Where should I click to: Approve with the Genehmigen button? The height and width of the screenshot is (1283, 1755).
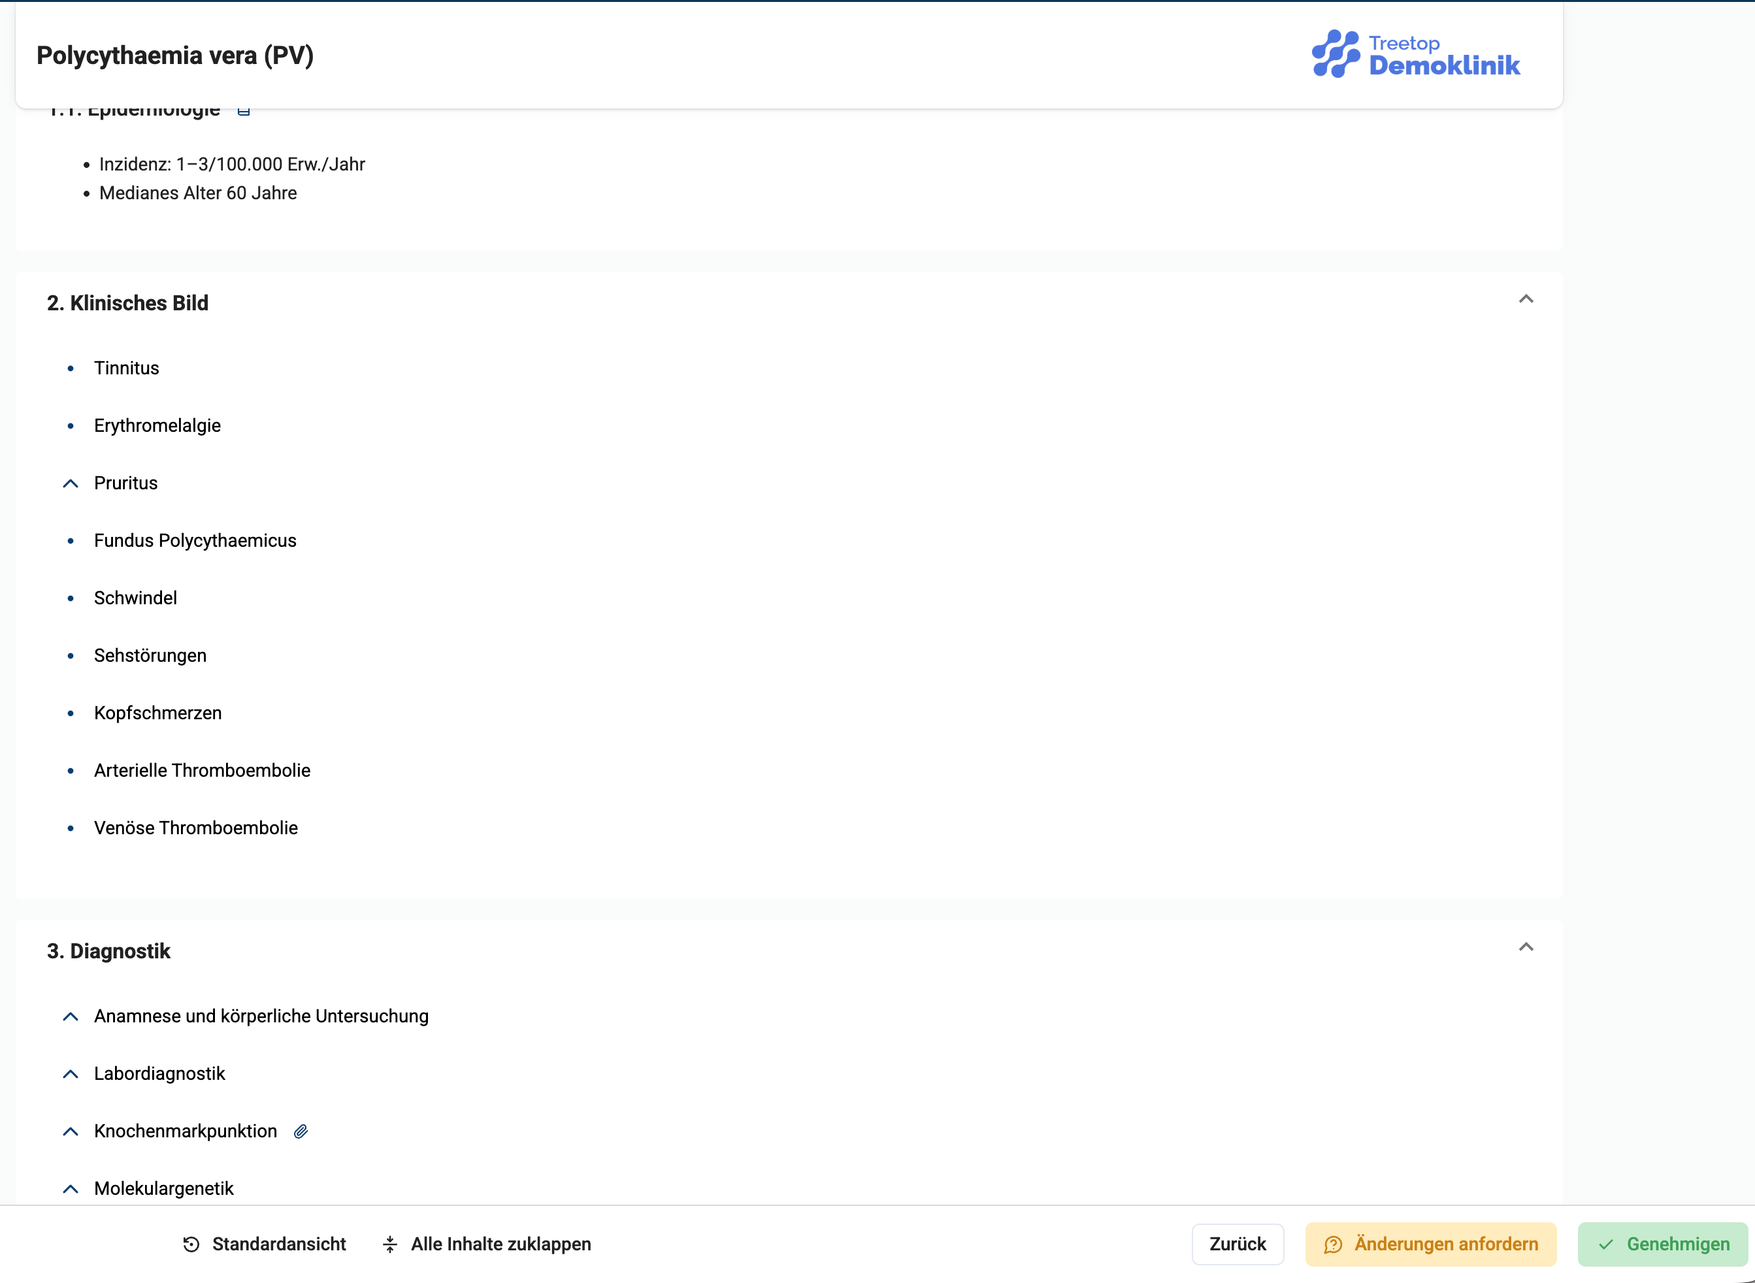pos(1663,1244)
